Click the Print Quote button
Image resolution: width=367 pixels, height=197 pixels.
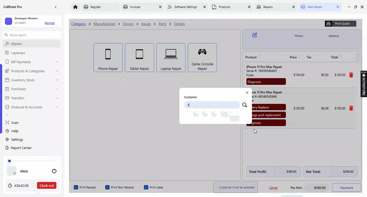click(x=341, y=23)
